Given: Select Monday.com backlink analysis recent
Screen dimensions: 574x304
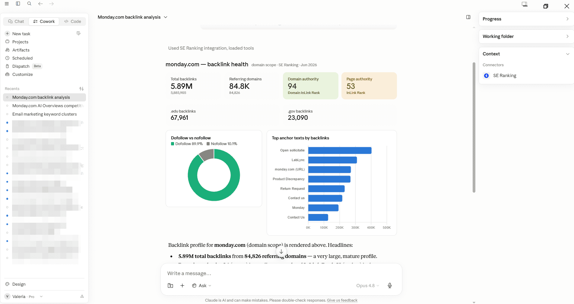Looking at the screenshot, I should pos(44,97).
